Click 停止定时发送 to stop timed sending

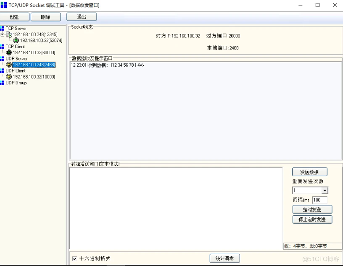[x=312, y=219]
